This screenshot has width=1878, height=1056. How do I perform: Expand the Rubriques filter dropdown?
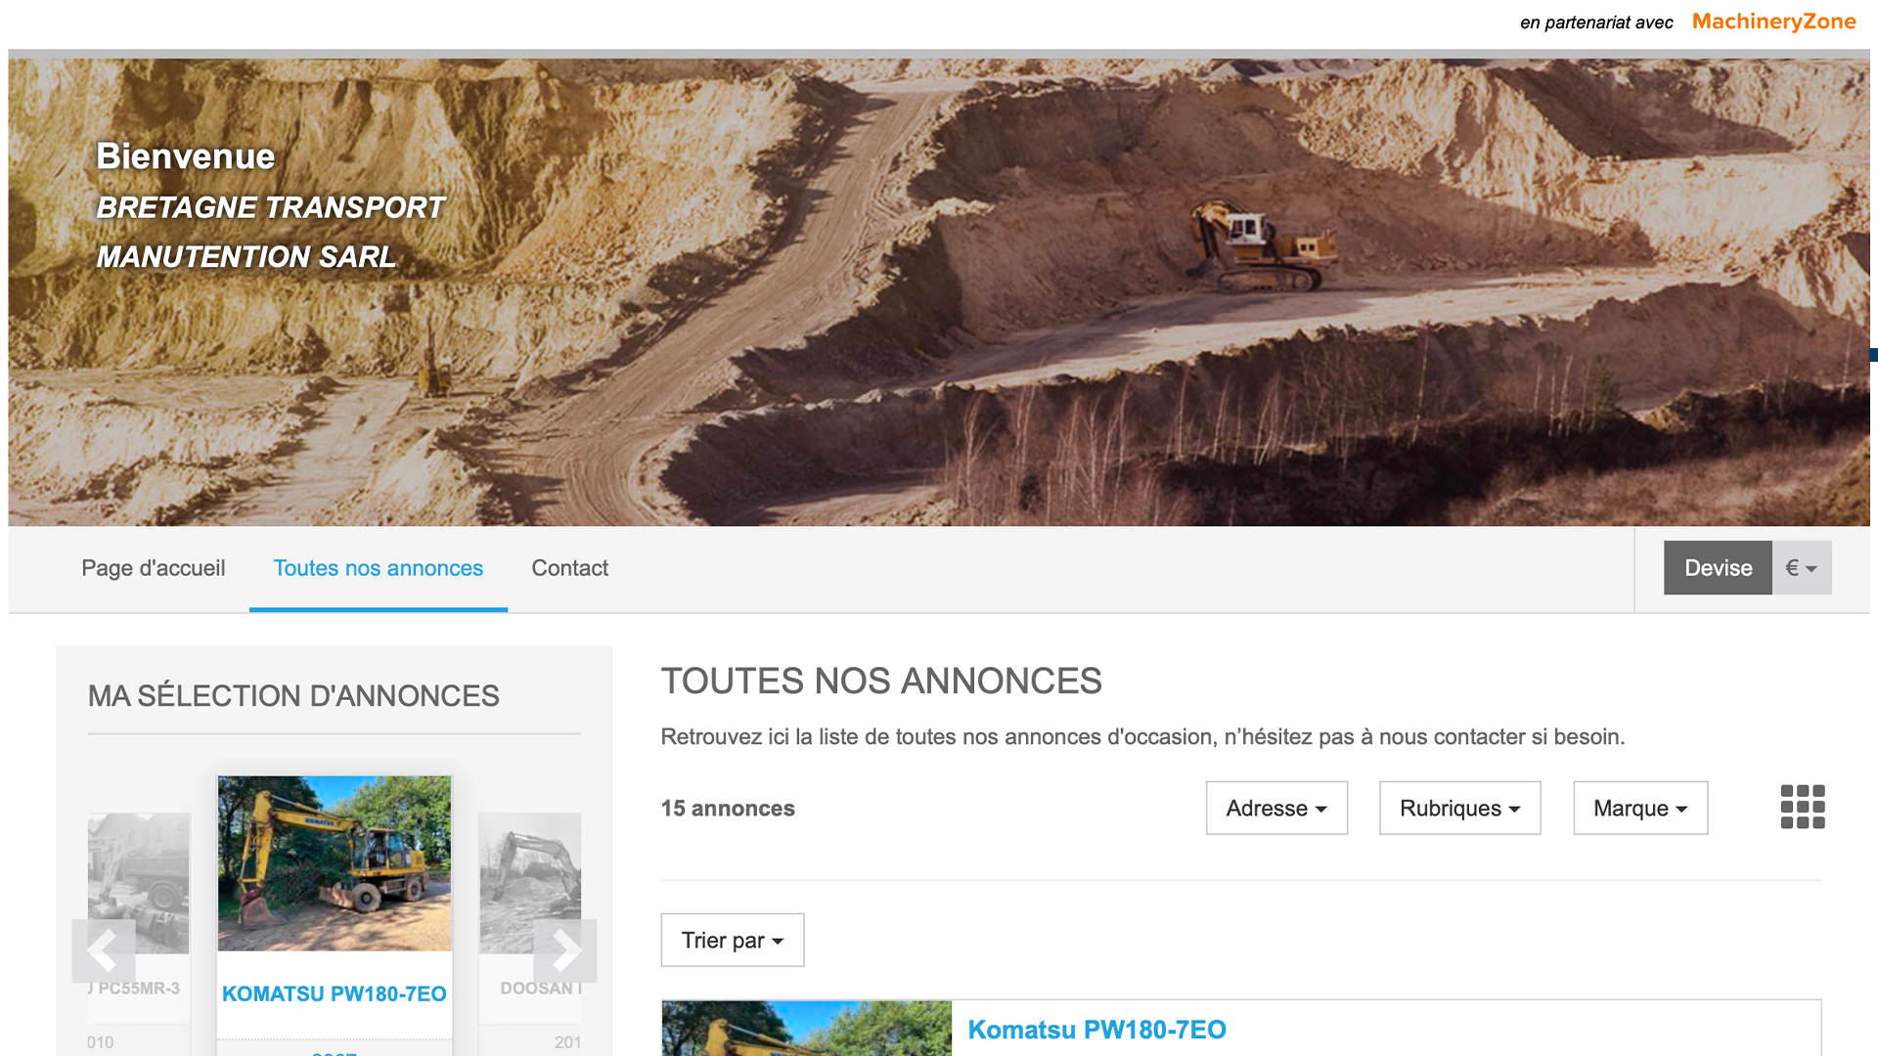pos(1459,808)
